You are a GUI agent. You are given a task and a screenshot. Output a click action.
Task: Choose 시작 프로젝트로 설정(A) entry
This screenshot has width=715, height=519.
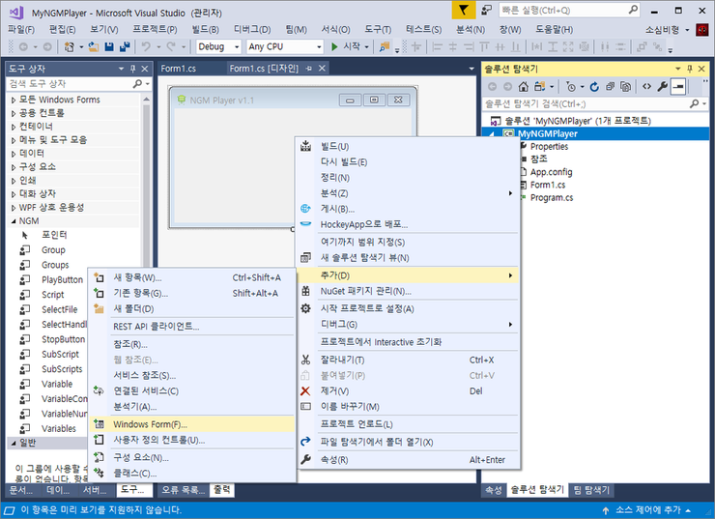pyautogui.click(x=408, y=308)
